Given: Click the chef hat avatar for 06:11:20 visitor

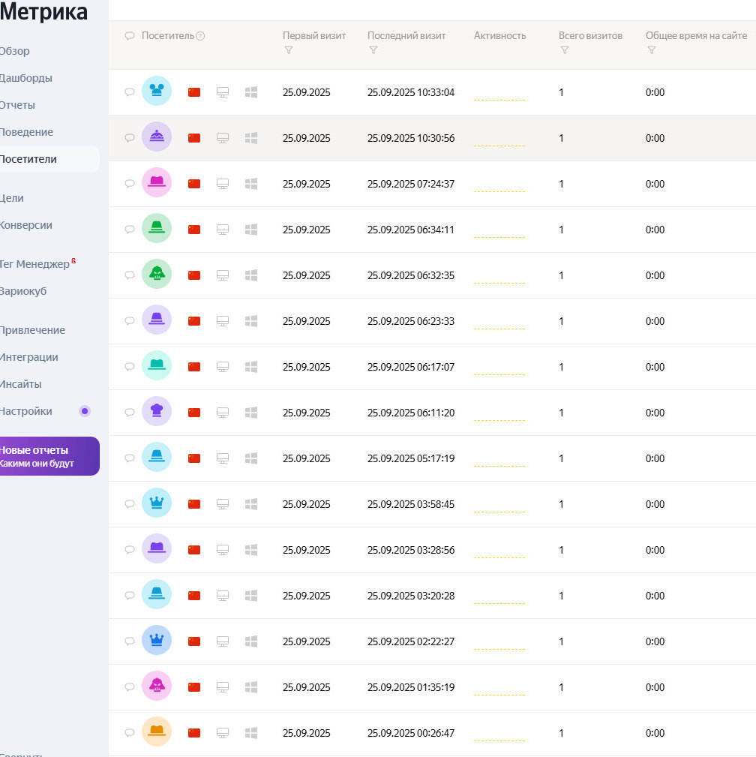Looking at the screenshot, I should click(157, 412).
